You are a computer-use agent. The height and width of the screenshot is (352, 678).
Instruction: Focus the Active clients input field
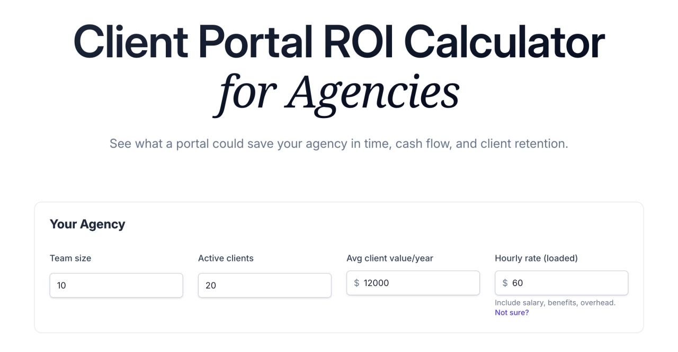(x=264, y=285)
